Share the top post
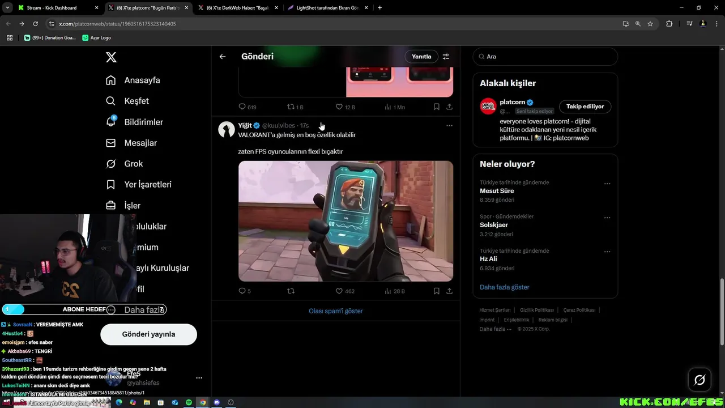This screenshot has width=725, height=408. click(449, 107)
